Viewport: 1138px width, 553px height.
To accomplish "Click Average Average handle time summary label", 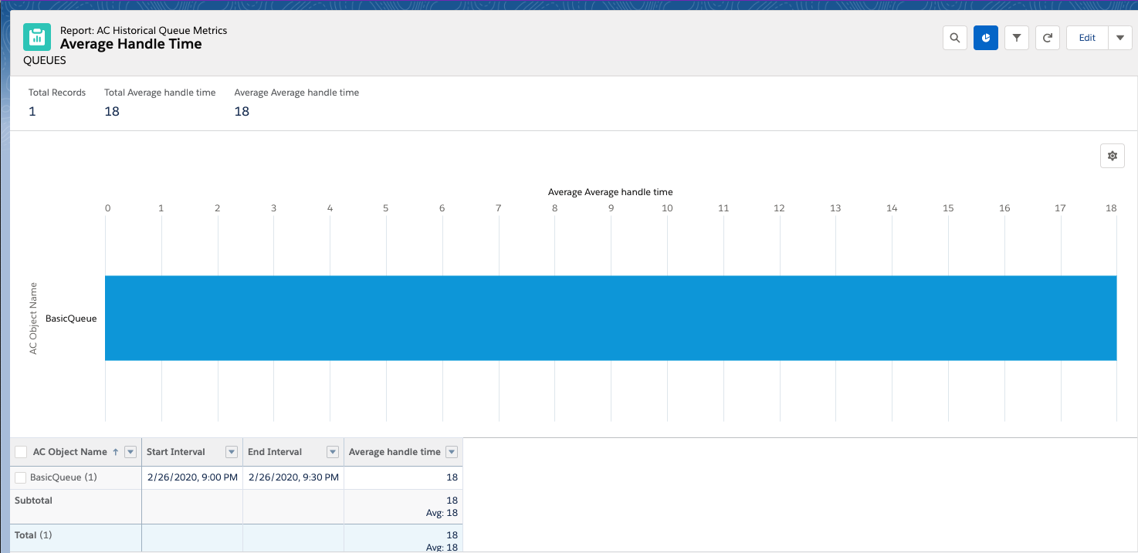I will pos(296,93).
